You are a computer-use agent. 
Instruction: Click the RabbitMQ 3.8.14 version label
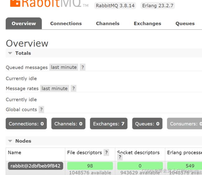click(x=115, y=6)
